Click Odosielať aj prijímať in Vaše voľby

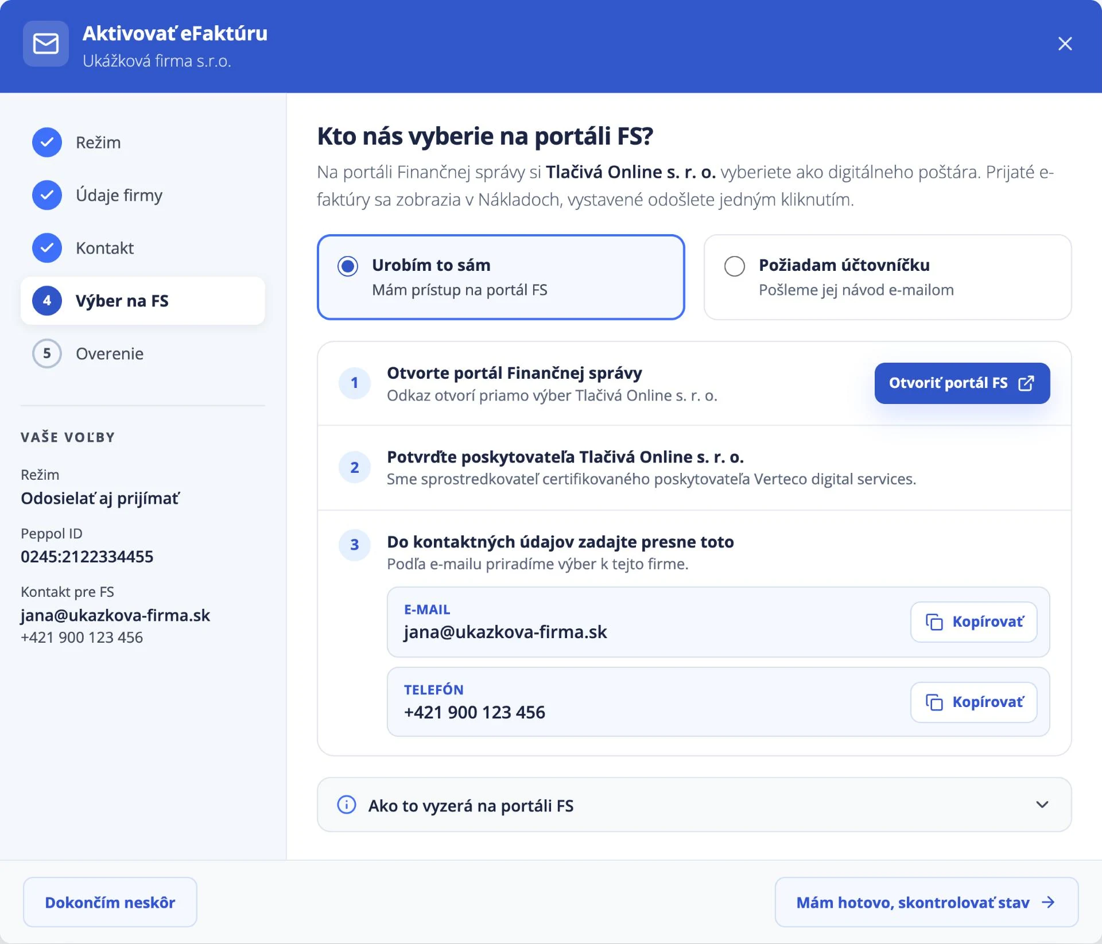(100, 498)
